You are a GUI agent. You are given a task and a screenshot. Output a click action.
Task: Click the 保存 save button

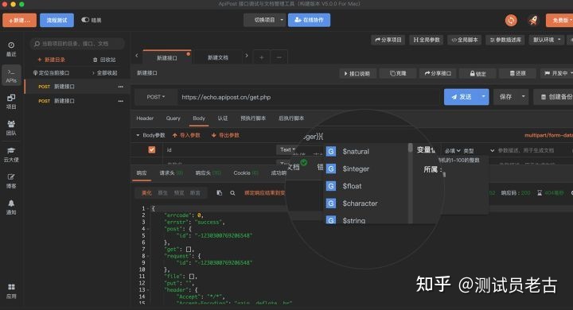coord(506,97)
